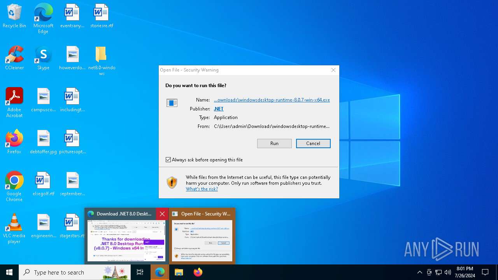The height and width of the screenshot is (280, 498).
Task: Click the windowsdesktop-runtime file name link
Action: (x=272, y=100)
